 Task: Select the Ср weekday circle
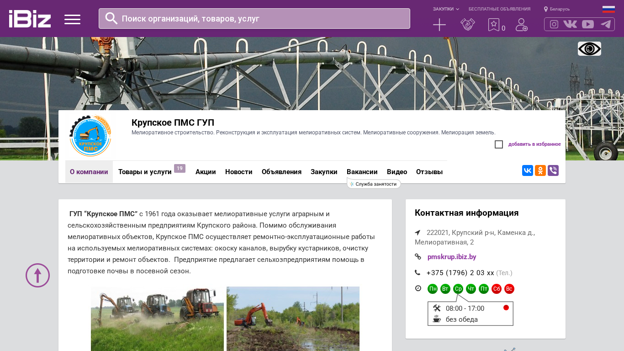pos(458,289)
